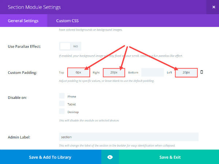Open the General Settings tab
Viewport: 219px width, 164px height.
click(23, 21)
